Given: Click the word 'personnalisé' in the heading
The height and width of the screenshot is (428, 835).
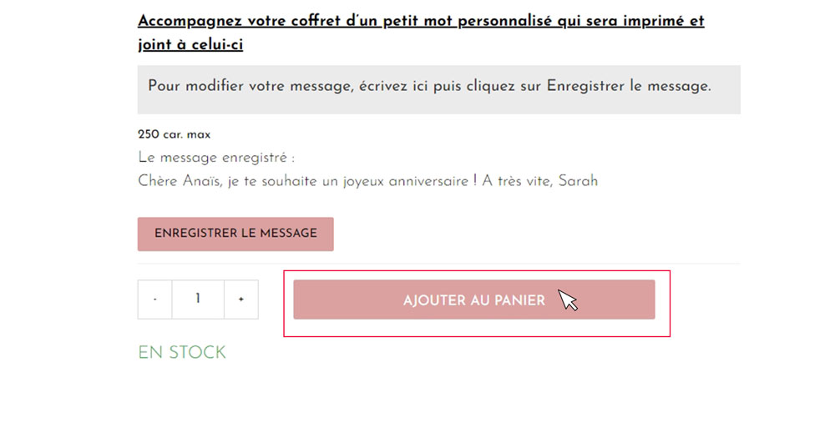Looking at the screenshot, I should pyautogui.click(x=505, y=22).
